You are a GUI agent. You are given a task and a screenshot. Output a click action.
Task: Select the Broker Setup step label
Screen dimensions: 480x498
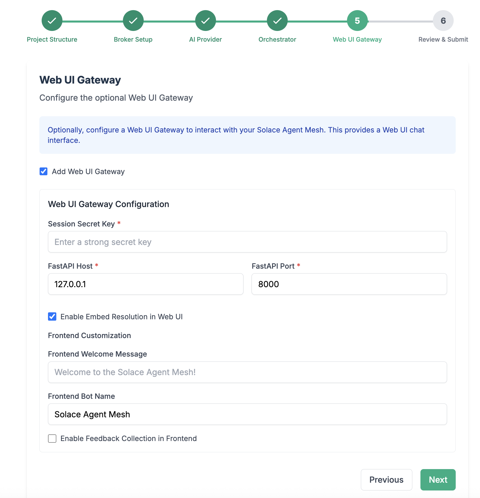point(133,39)
